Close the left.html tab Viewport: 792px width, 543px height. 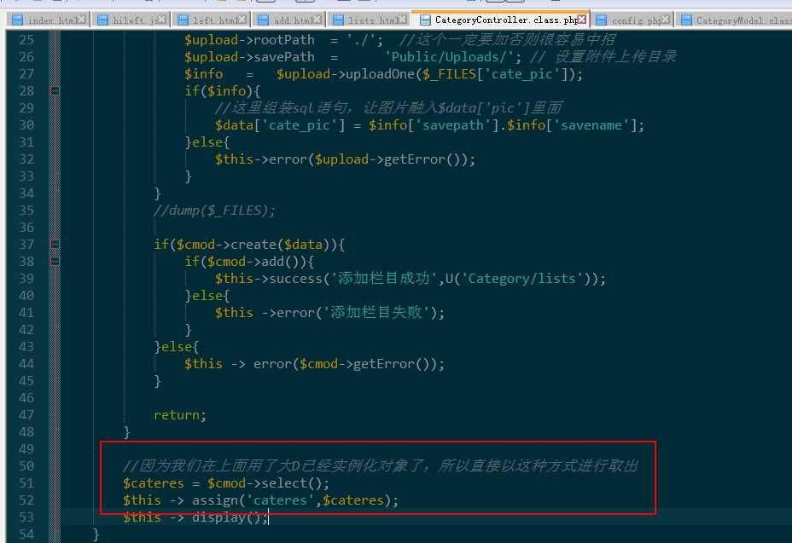pos(242,19)
